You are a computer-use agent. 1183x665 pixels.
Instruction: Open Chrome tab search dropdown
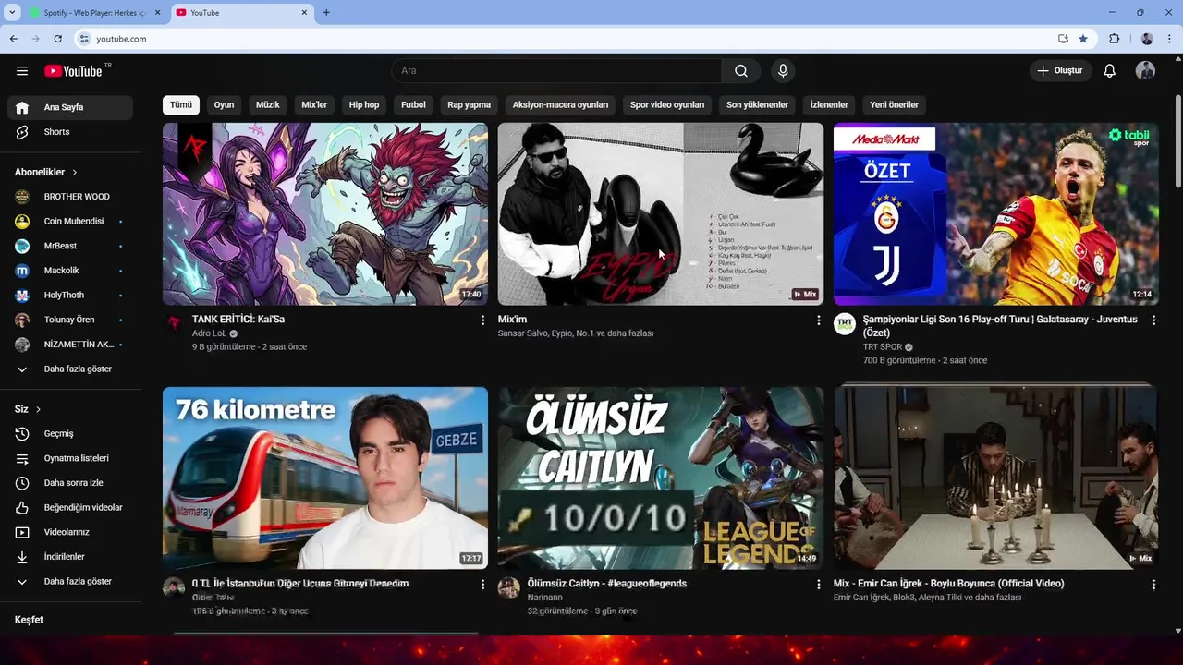[12, 13]
